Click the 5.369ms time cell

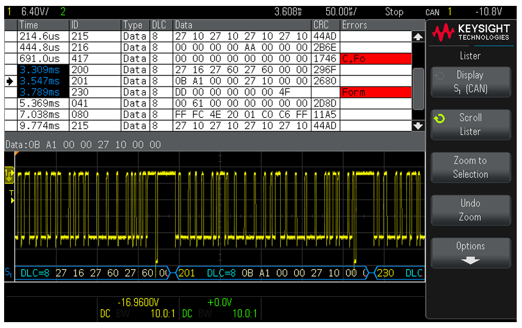(x=43, y=104)
